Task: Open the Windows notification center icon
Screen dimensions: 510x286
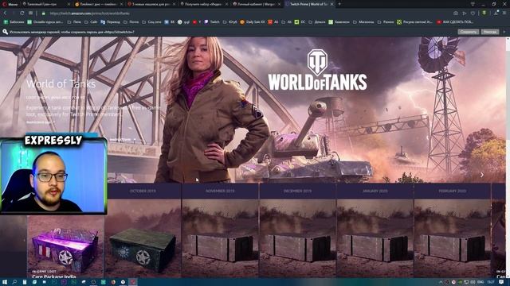Action: pos(501,282)
